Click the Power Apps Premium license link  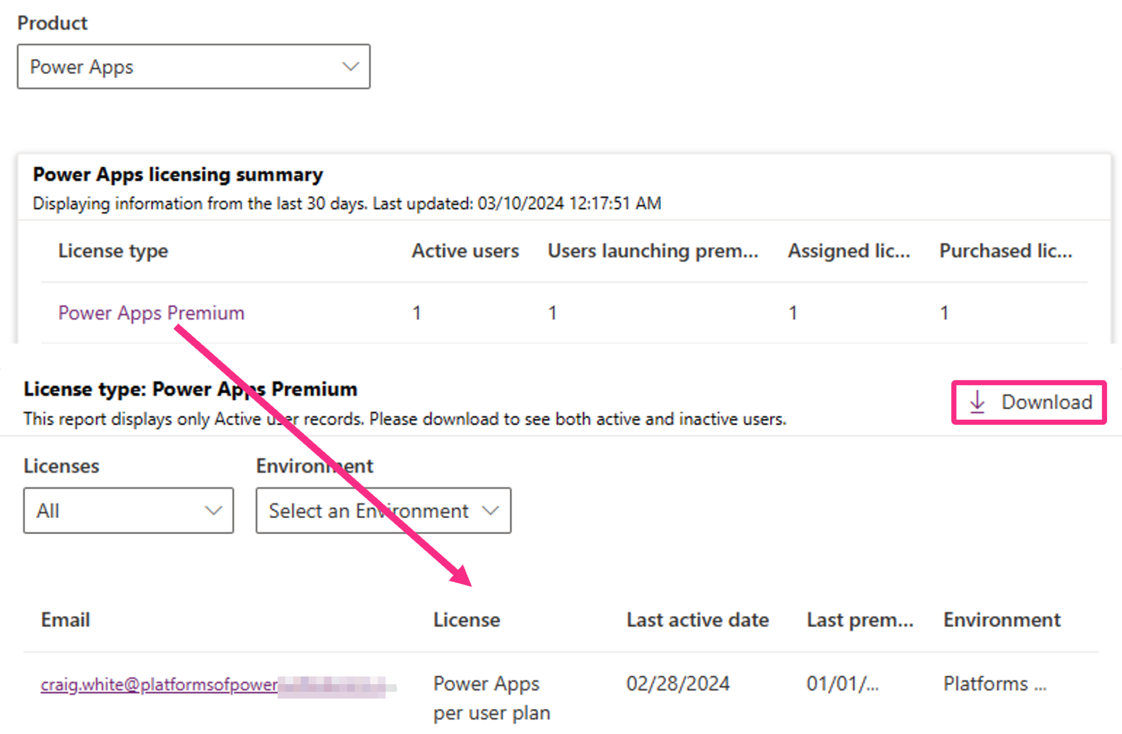pyautogui.click(x=151, y=313)
